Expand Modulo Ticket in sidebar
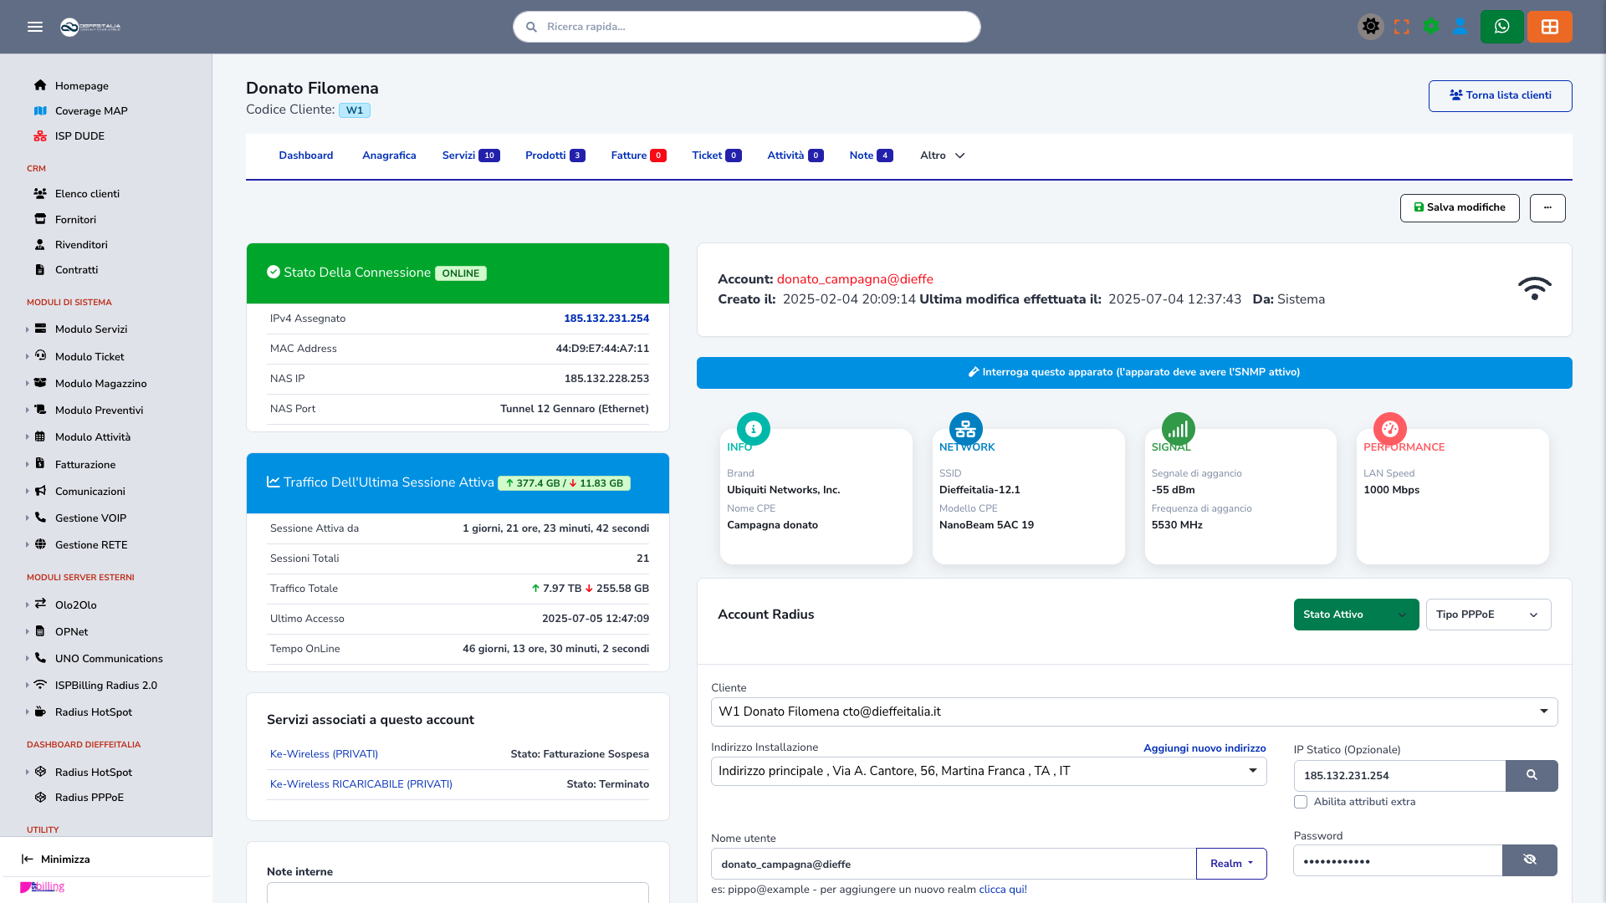Screen dimensions: 1606x903 click(x=75, y=356)
